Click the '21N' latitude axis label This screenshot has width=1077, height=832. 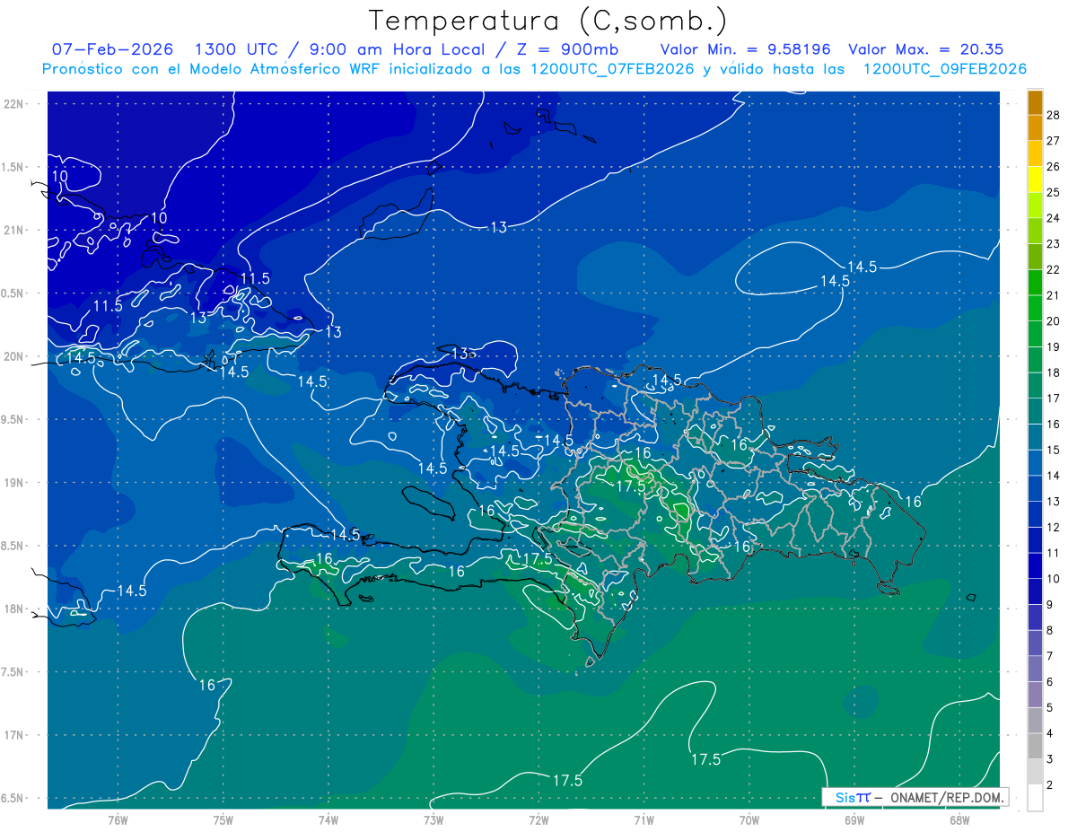[13, 230]
